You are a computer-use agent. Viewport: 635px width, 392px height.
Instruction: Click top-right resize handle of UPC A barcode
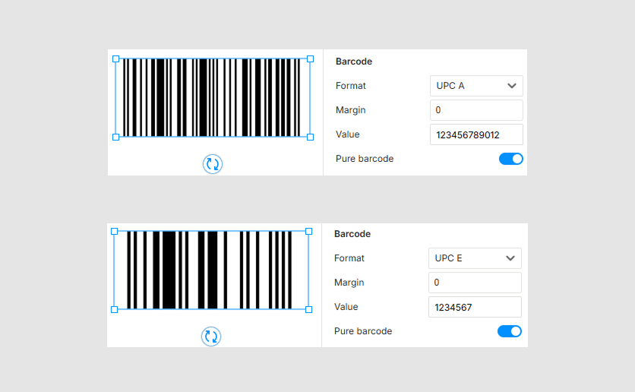(310, 59)
